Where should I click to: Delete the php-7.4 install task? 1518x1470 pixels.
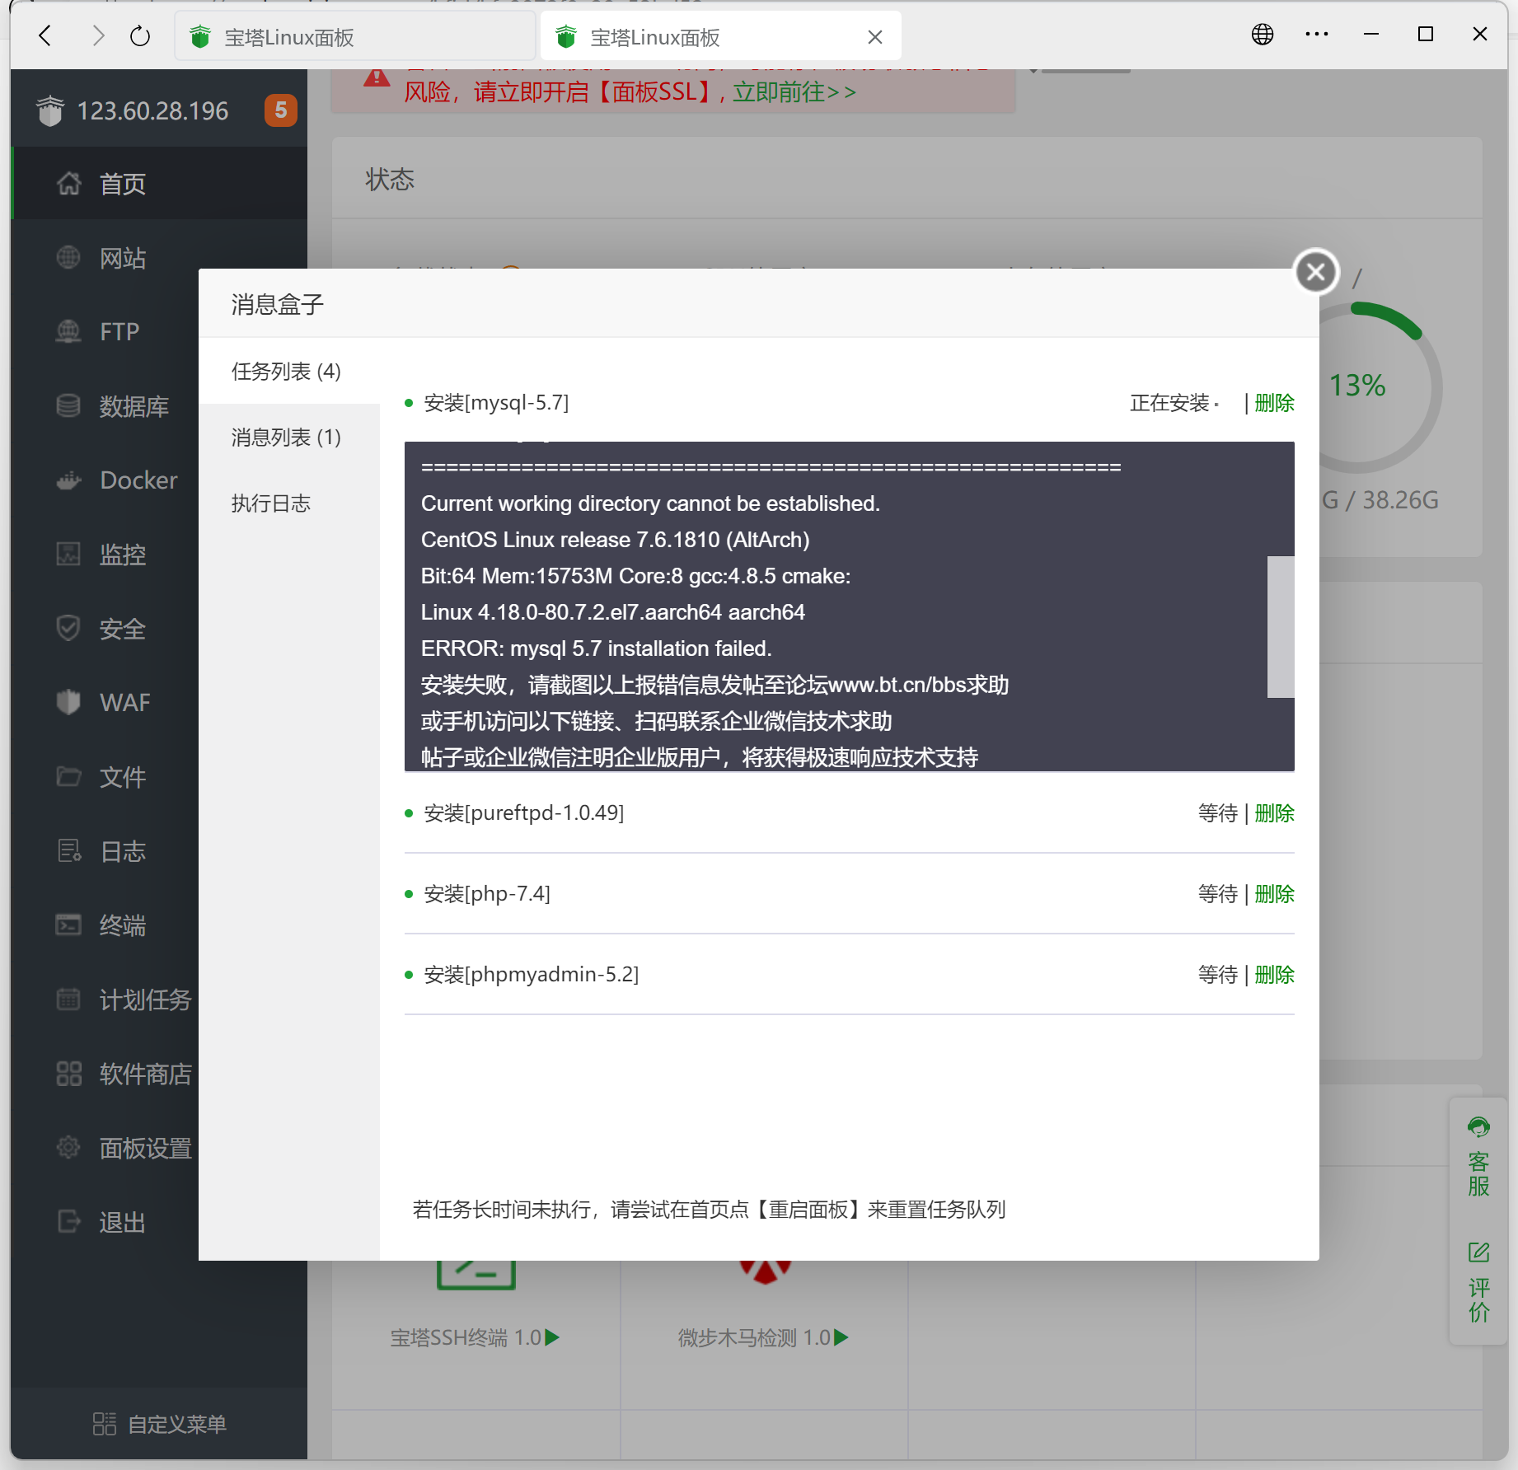(1274, 894)
